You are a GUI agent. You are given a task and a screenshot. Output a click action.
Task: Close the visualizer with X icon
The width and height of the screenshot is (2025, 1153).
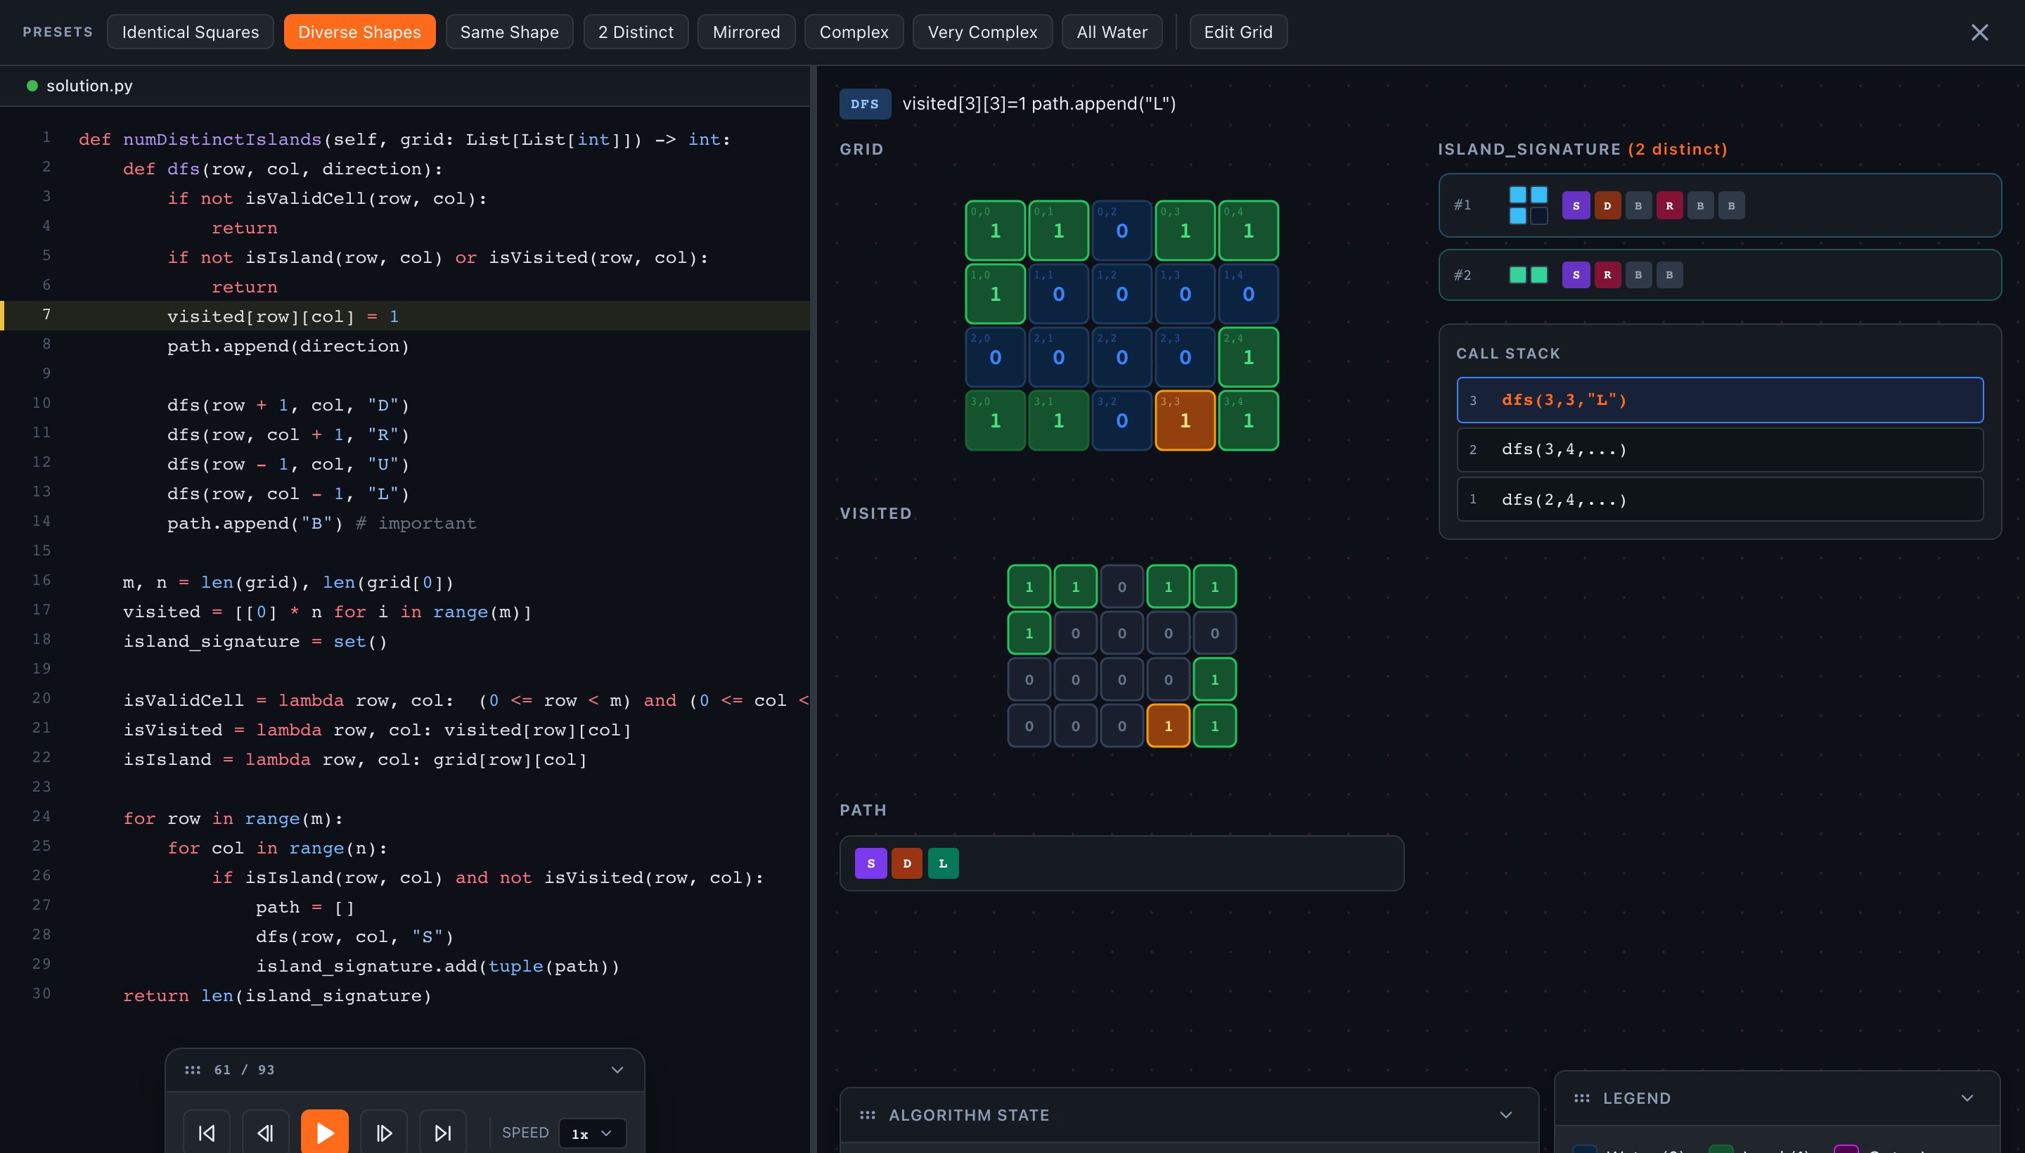click(1979, 32)
